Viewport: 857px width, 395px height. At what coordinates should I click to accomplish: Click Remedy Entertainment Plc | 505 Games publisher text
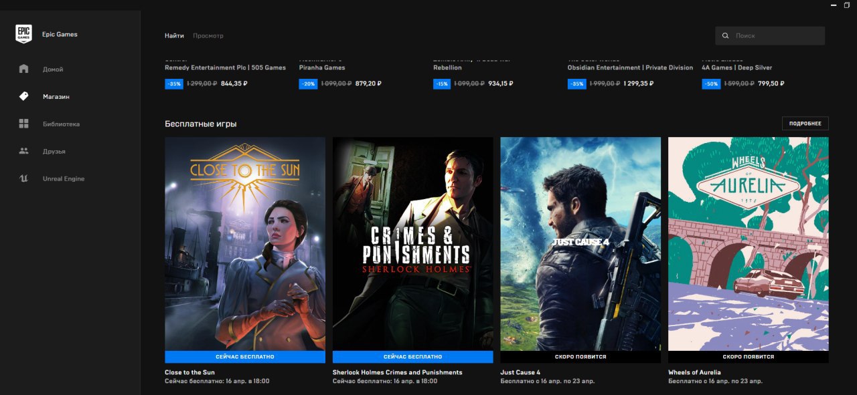pos(225,68)
